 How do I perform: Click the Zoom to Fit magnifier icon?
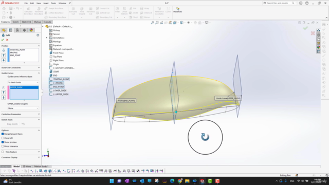pyautogui.click(x=153, y=23)
